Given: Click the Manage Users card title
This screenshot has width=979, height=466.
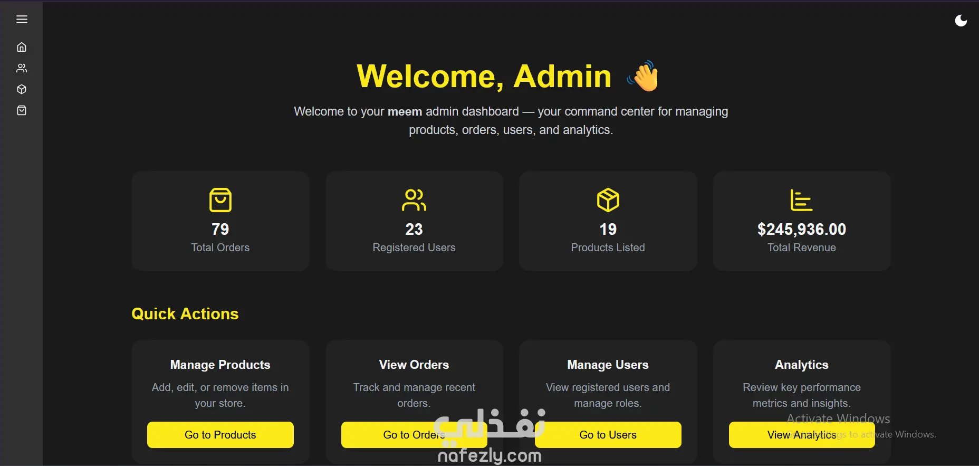Looking at the screenshot, I should click(608, 365).
